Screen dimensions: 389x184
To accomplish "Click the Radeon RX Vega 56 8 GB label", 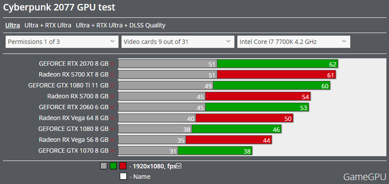I will point(74,140).
